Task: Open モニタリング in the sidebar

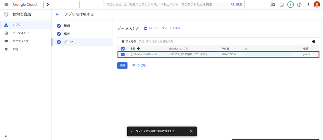Action: 20,41
